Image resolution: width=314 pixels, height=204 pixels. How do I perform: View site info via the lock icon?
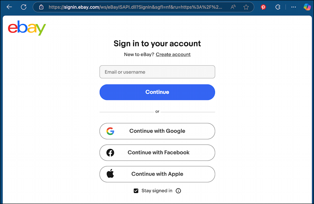pyautogui.click(x=41, y=7)
